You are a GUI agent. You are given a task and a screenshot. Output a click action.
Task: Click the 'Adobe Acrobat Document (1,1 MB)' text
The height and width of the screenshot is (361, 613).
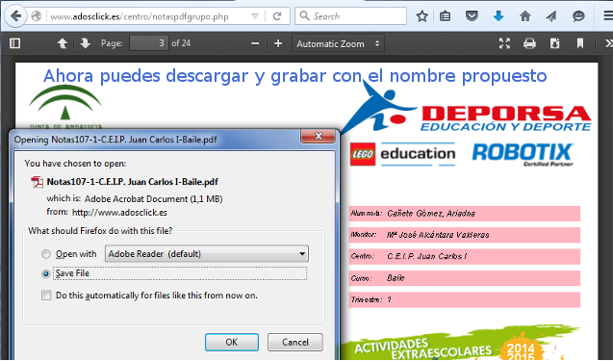pyautogui.click(x=153, y=199)
